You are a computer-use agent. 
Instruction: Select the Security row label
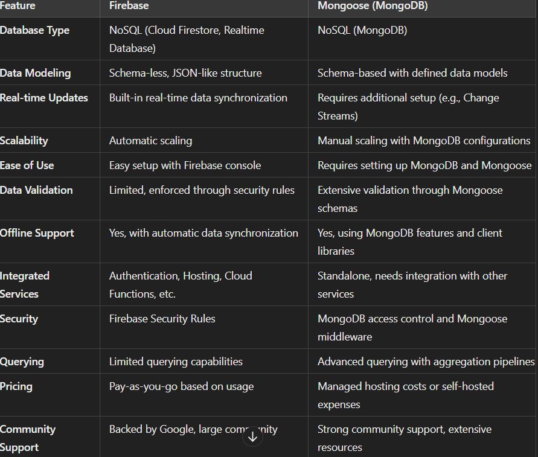click(x=19, y=319)
